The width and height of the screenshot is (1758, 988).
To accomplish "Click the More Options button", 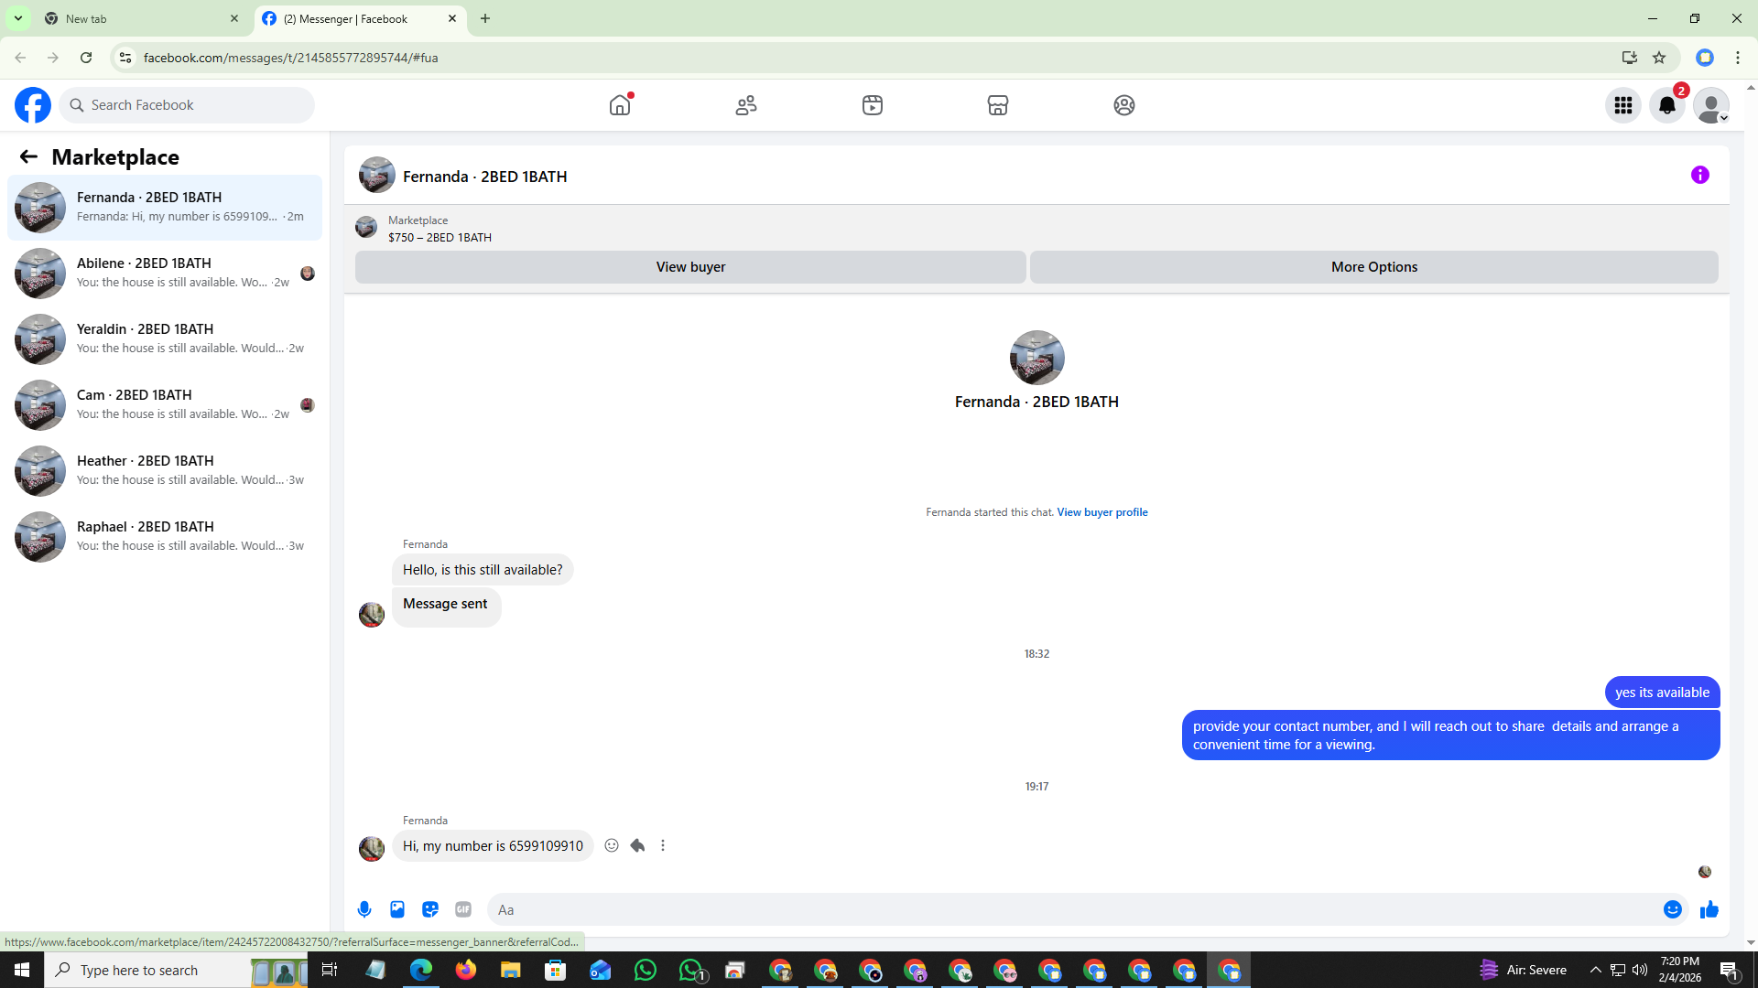I will 1373,267.
